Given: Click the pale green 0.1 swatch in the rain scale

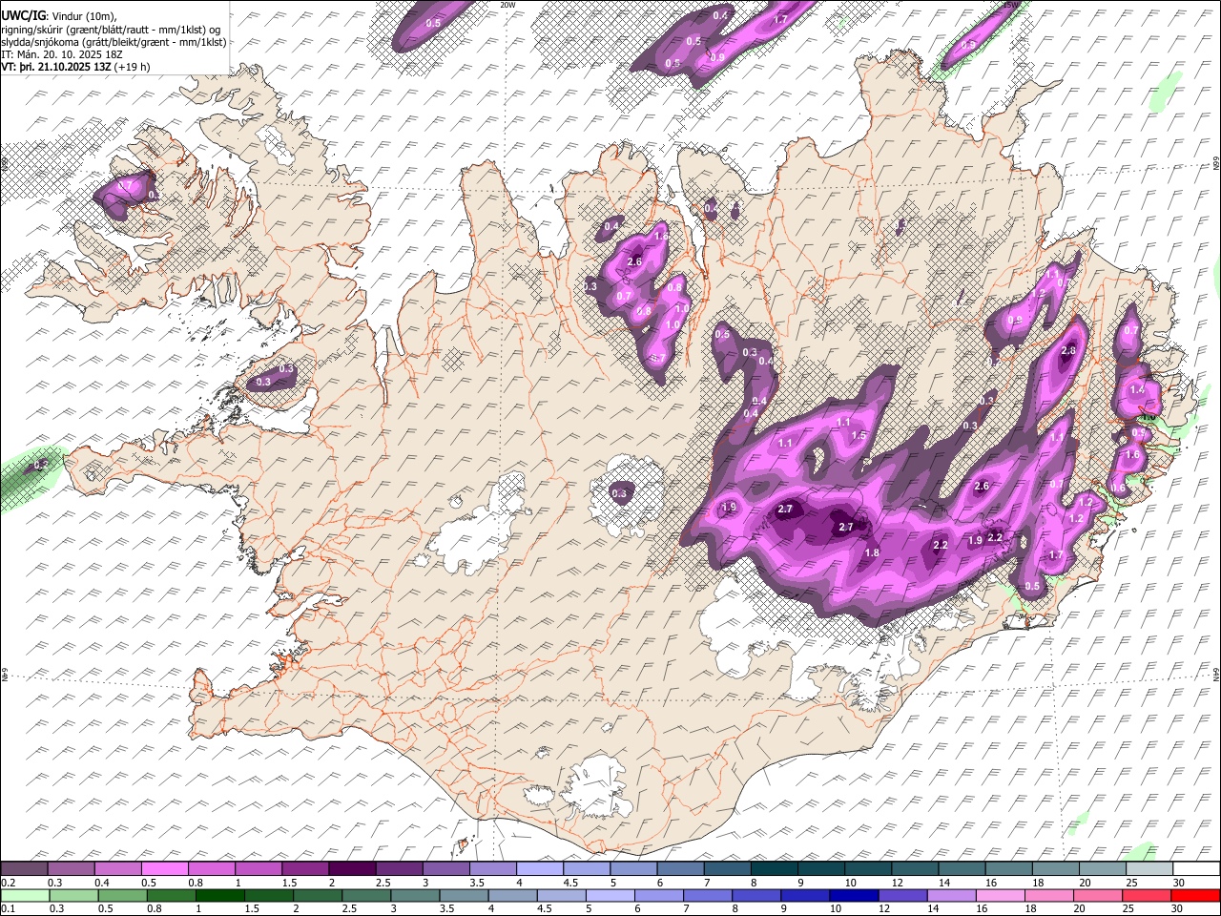Looking at the screenshot, I should (x=25, y=895).
